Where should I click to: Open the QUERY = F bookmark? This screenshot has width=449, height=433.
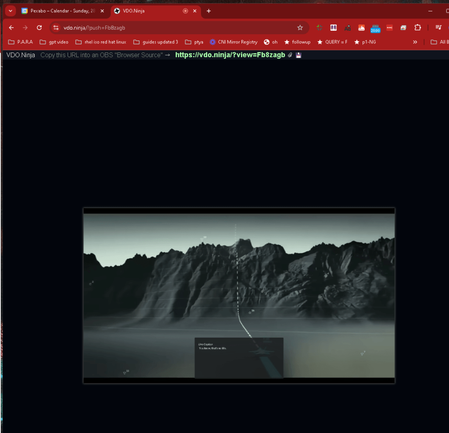(x=332, y=42)
